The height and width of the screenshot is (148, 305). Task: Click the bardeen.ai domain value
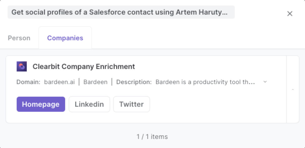pos(59,82)
